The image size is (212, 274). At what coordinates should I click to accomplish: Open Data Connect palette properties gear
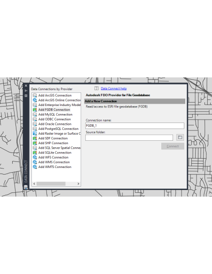tap(26, 96)
